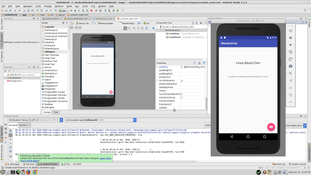Open the Event Log button

pyautogui.click(x=279, y=164)
